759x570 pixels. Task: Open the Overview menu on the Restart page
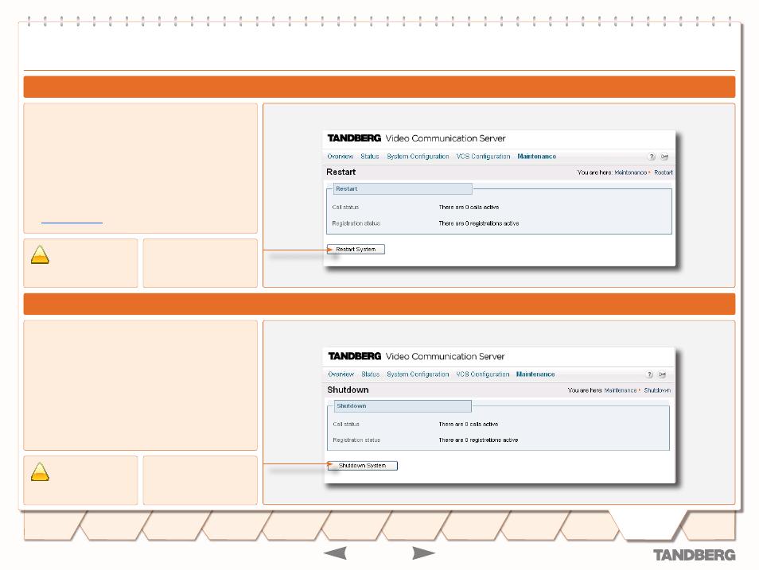[x=341, y=157]
